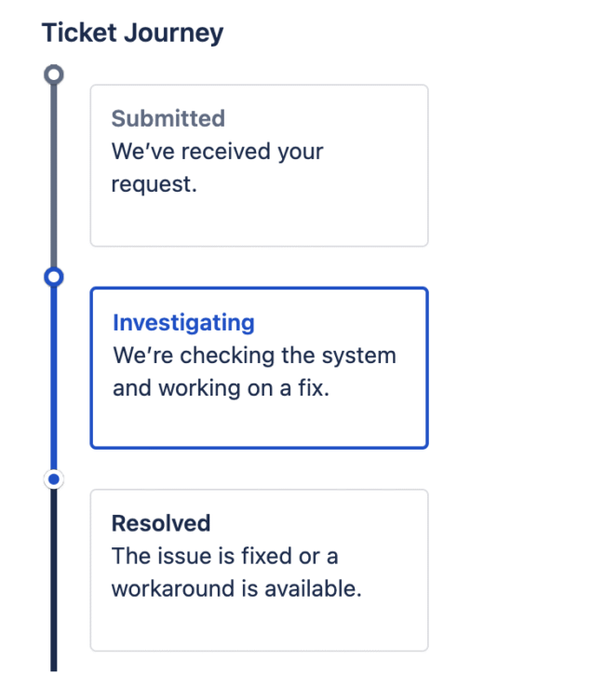Click the blue timeline segment beside Investigating

tap(54, 377)
